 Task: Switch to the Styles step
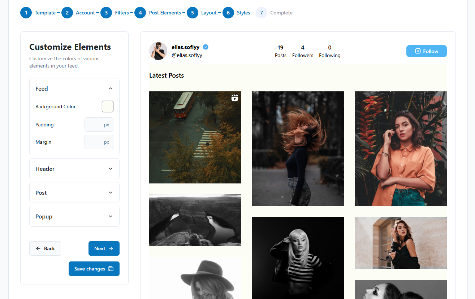tap(243, 13)
